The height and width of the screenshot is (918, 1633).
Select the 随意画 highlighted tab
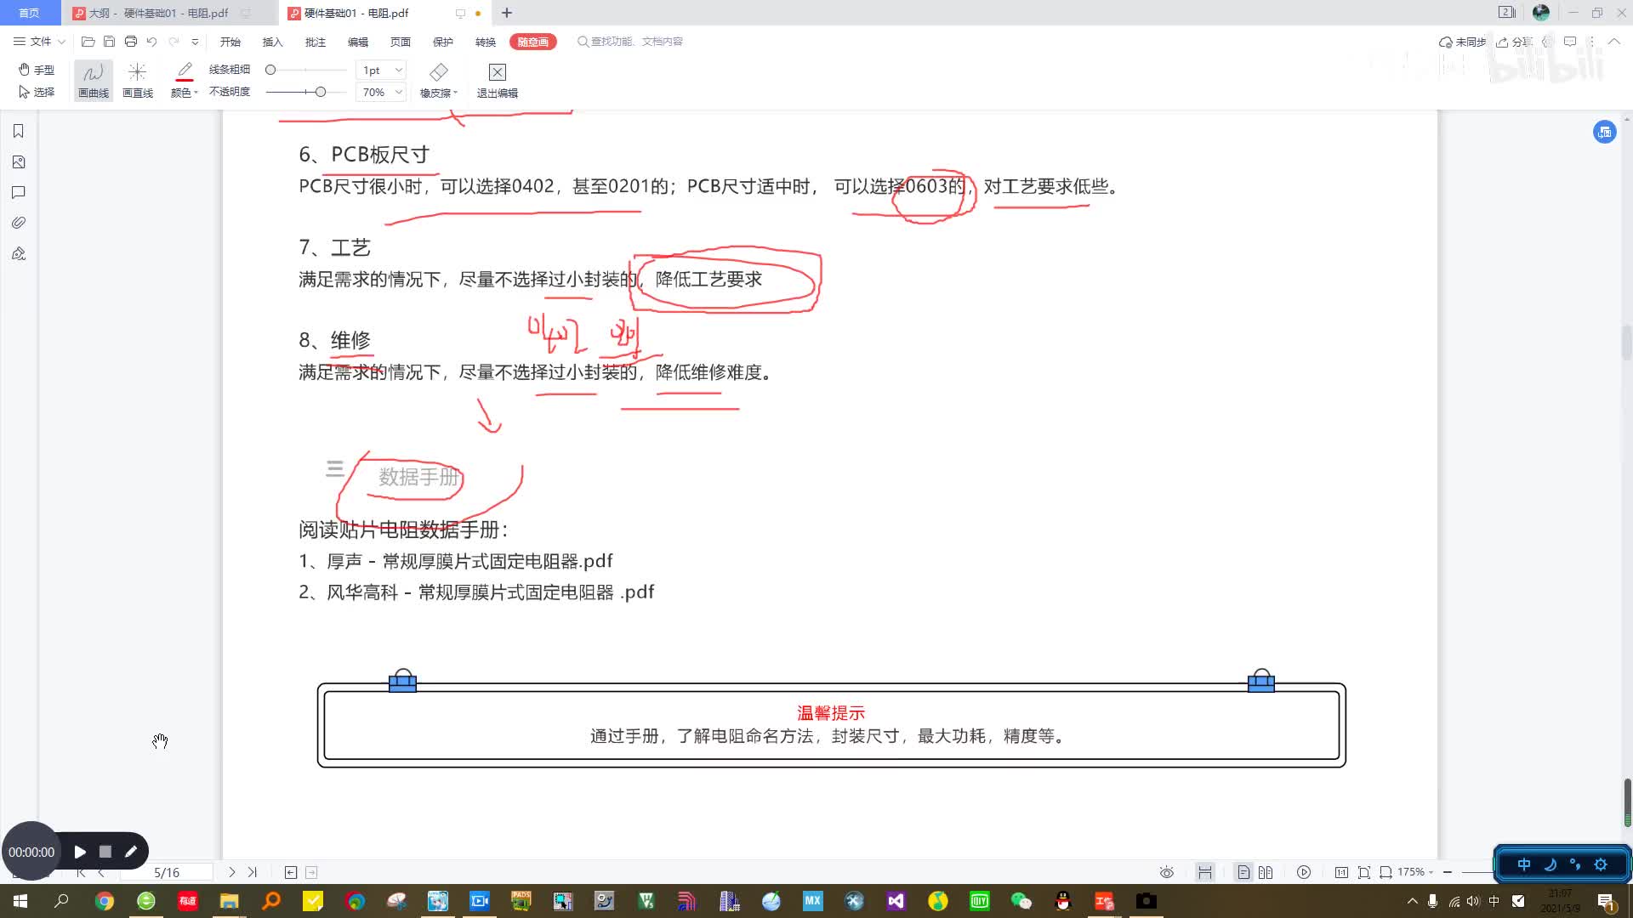pyautogui.click(x=533, y=42)
